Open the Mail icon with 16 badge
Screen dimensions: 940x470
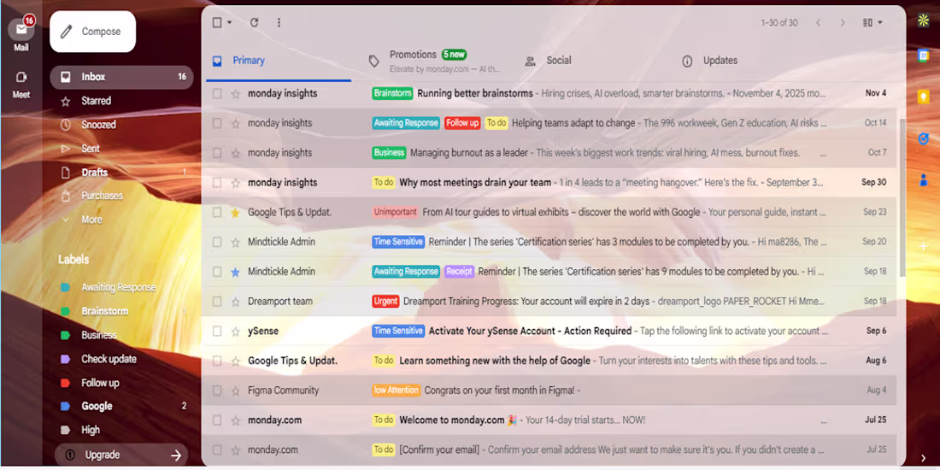(x=21, y=30)
